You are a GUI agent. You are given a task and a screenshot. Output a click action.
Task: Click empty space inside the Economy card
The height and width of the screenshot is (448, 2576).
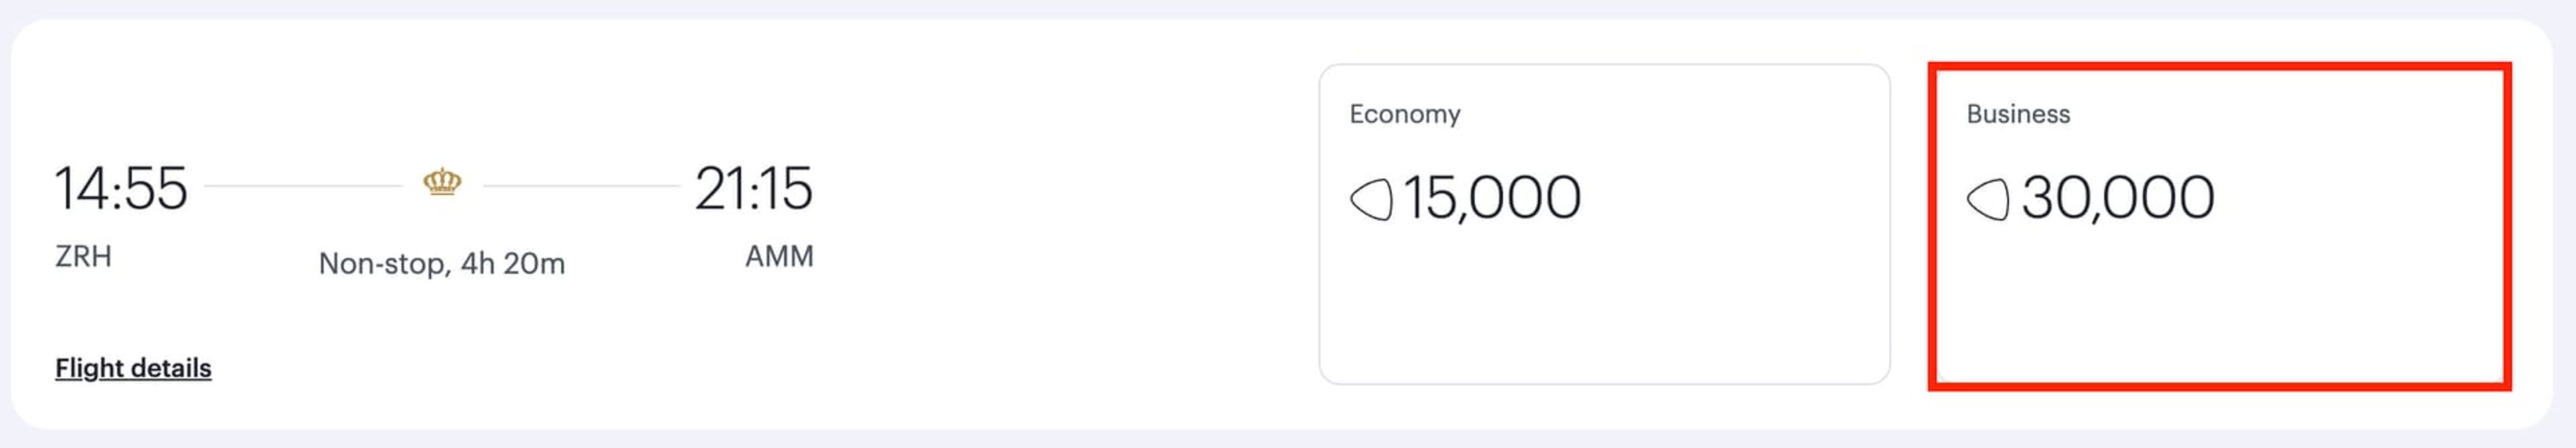tap(1604, 310)
